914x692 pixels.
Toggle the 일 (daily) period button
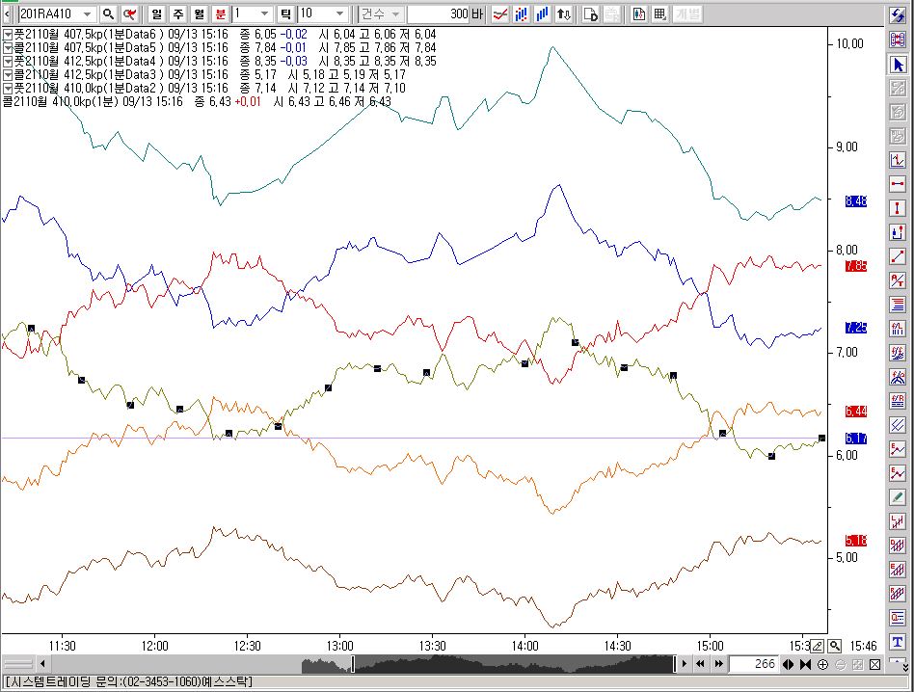tap(156, 14)
